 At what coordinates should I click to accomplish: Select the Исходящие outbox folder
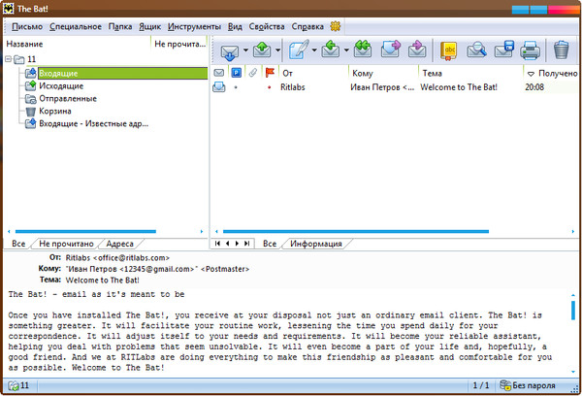pos(61,86)
